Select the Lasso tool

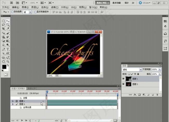(3, 25)
